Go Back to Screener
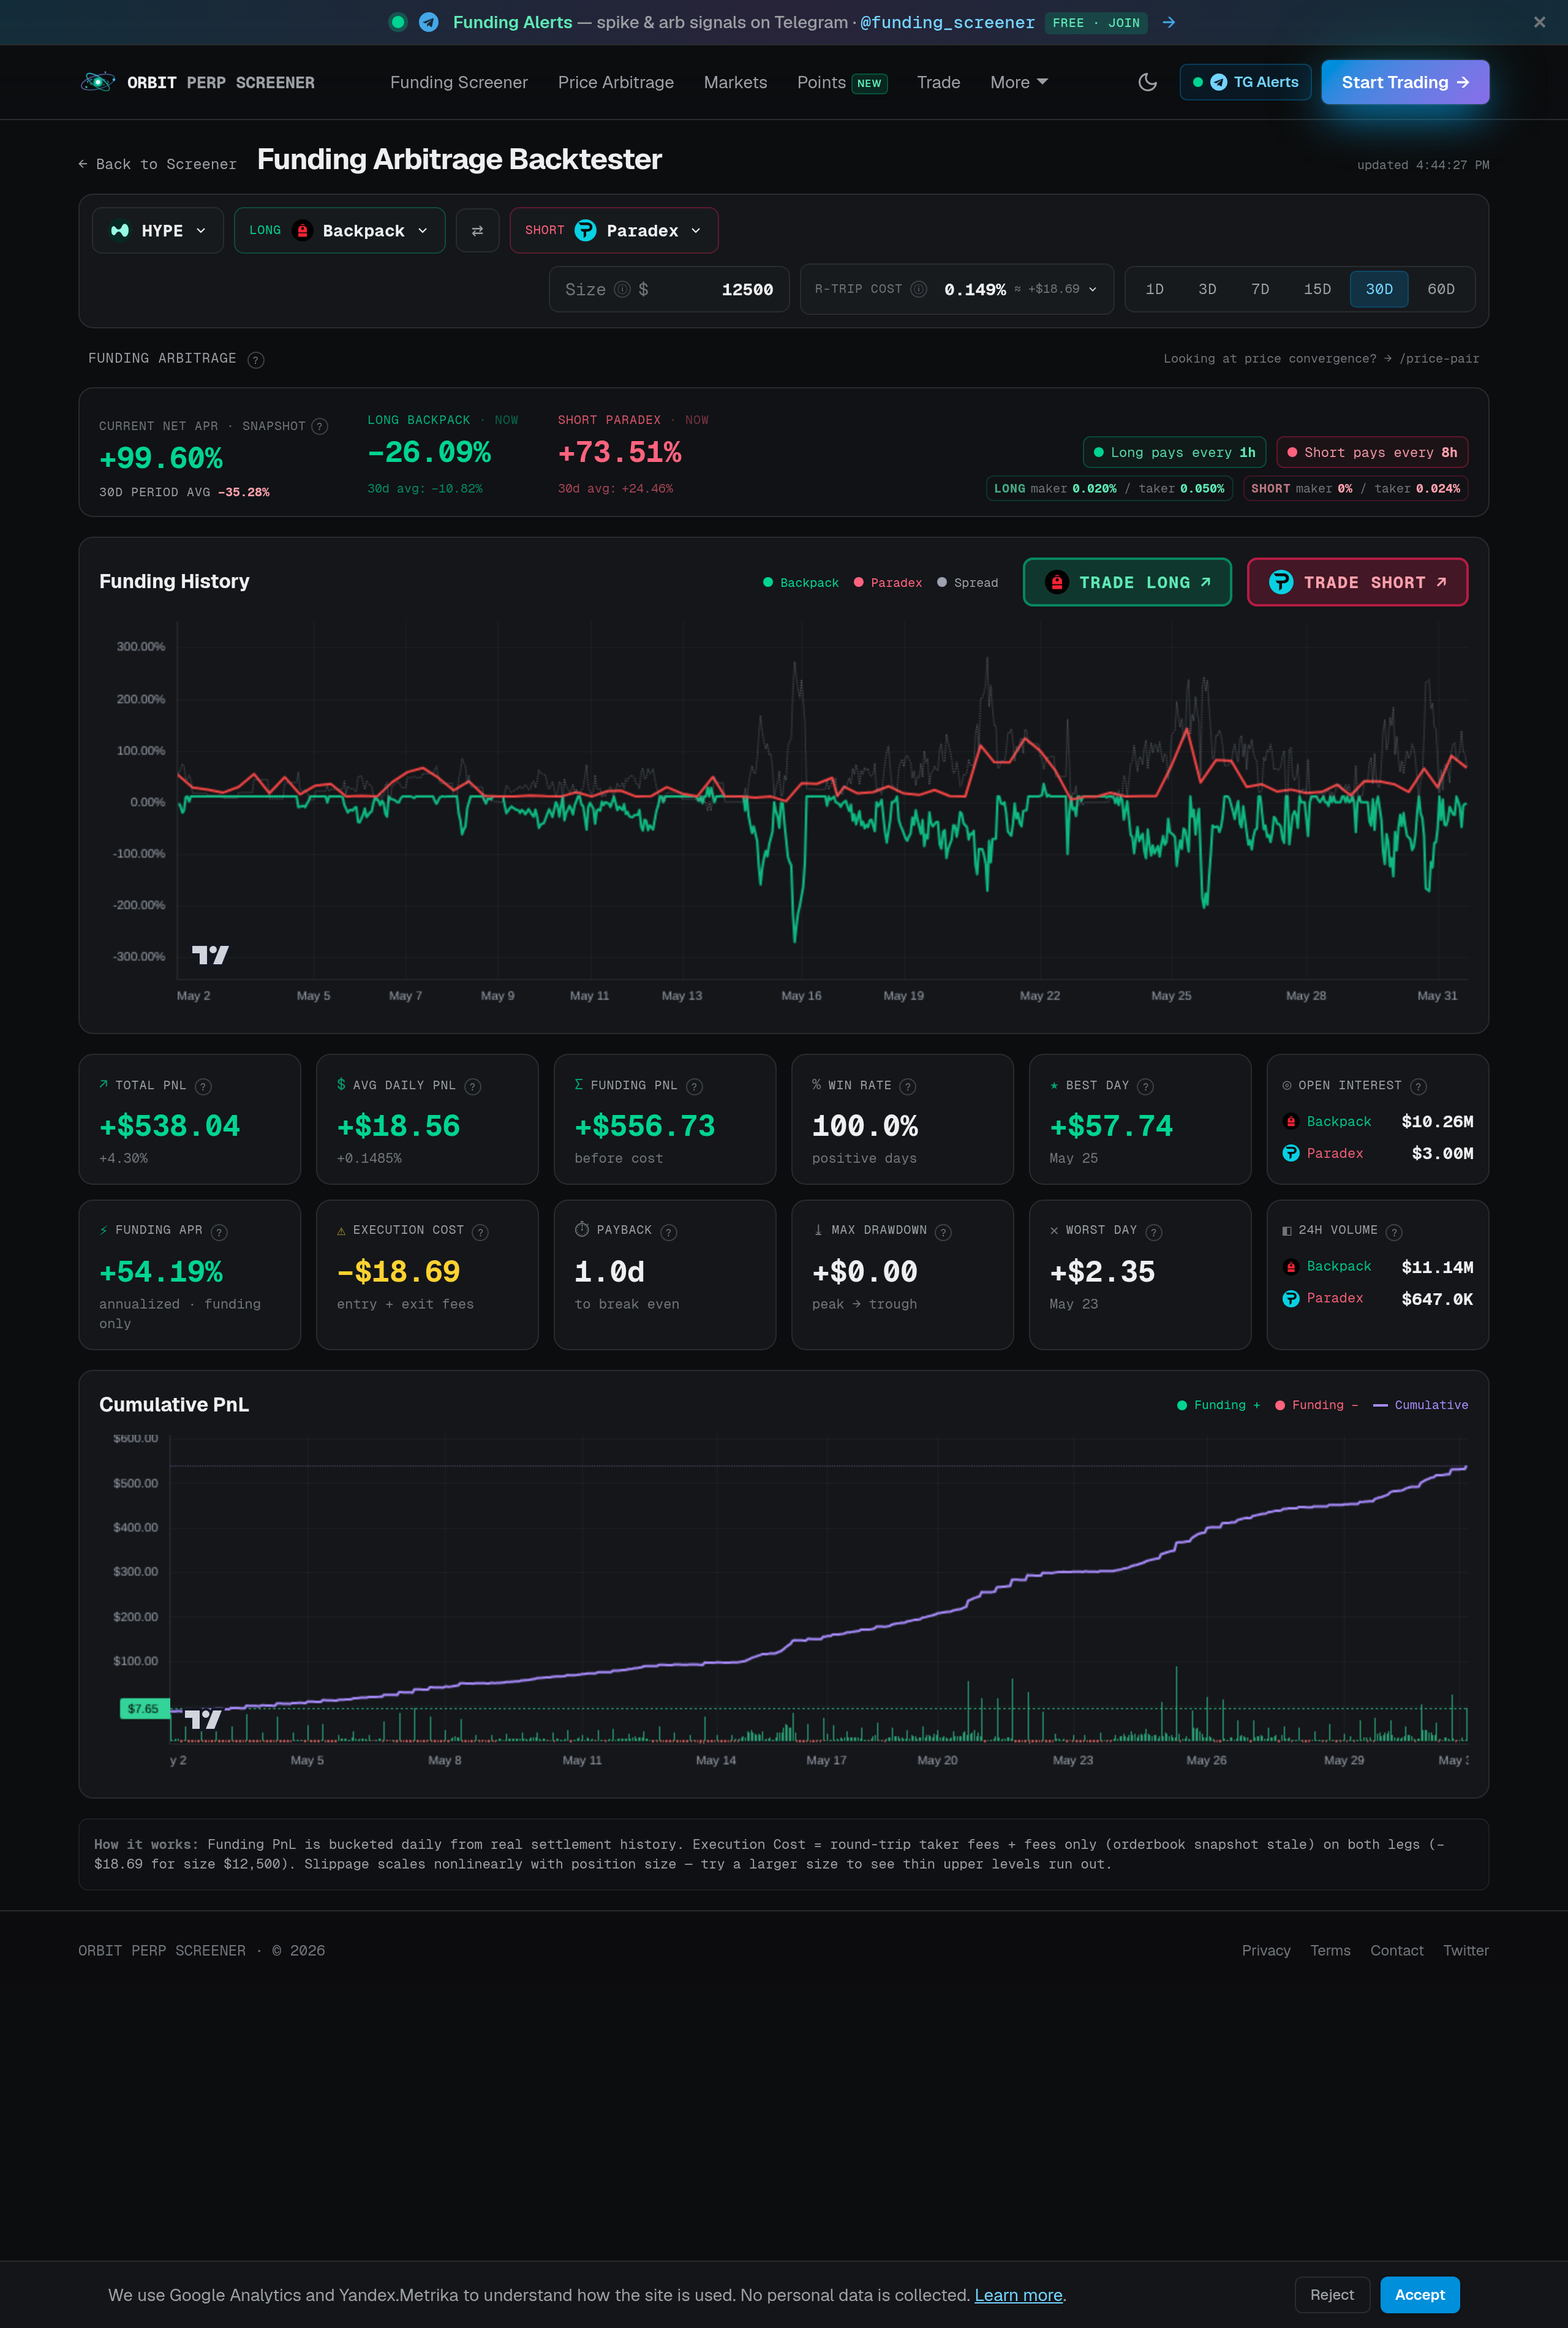The height and width of the screenshot is (2328, 1568). coord(158,164)
